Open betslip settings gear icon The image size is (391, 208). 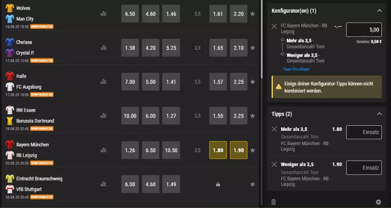click(378, 202)
